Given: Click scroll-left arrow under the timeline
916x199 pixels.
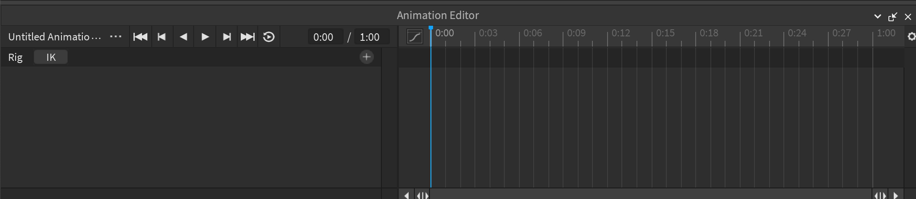Looking at the screenshot, I should click(x=406, y=195).
